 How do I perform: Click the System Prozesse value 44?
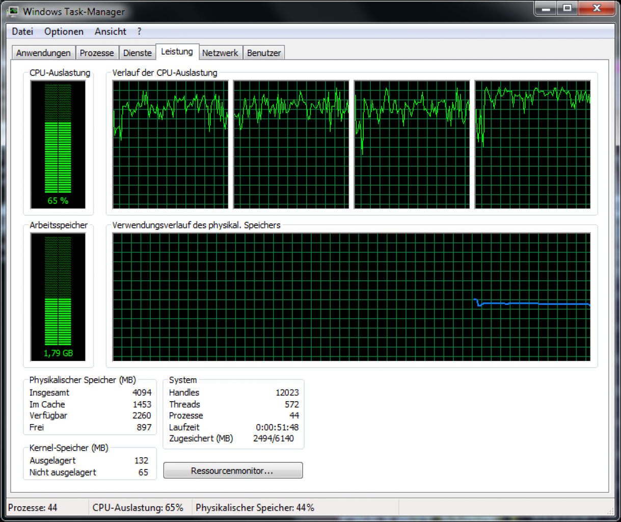click(x=294, y=415)
